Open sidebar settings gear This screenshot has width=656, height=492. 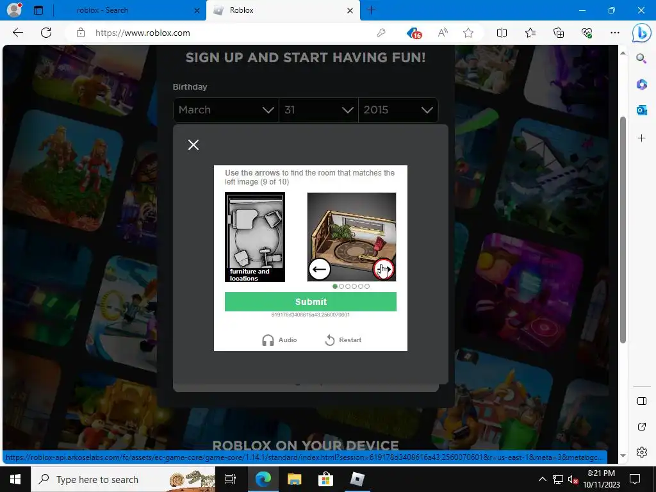(641, 452)
